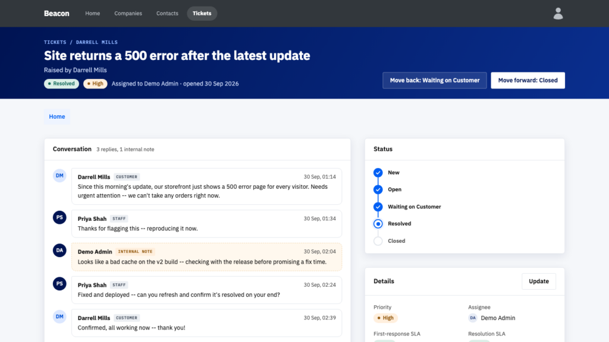Click the green Resolved status badge in header
This screenshot has height=342, width=609.
tap(61, 84)
